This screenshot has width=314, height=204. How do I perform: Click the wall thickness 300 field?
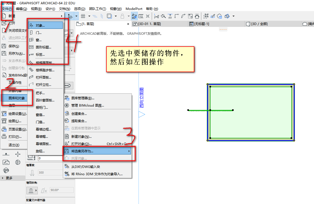pyautogui.click(x=50, y=173)
